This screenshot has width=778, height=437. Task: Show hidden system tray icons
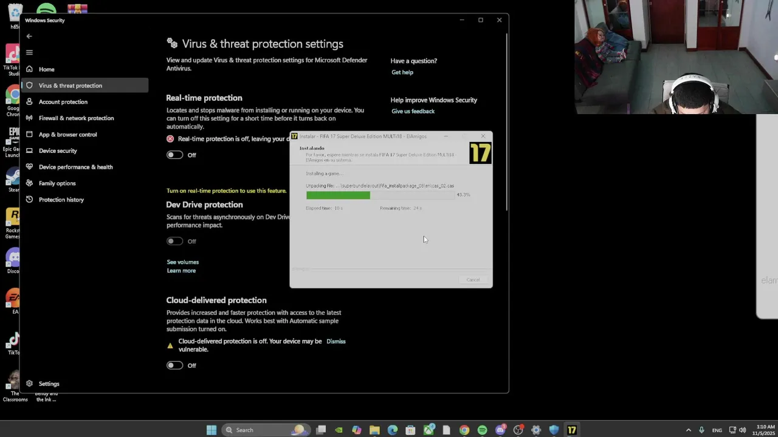click(x=688, y=430)
